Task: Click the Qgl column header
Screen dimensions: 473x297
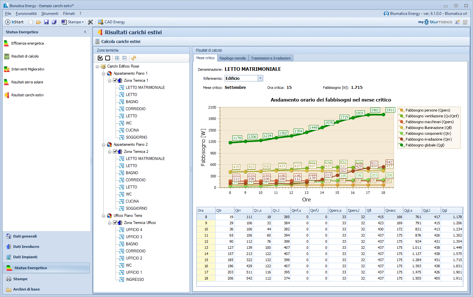Action: point(452,210)
